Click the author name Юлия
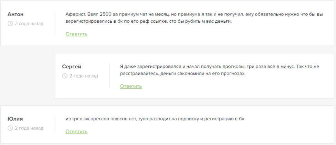 [x=16, y=119]
